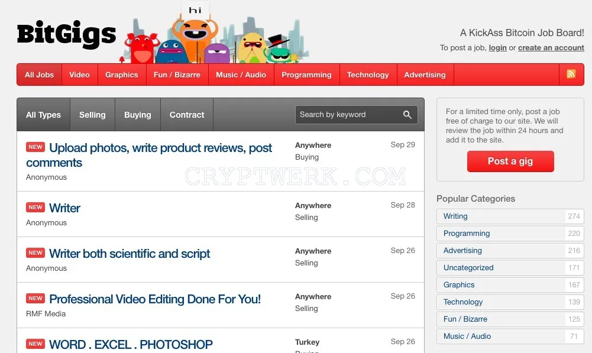Screen dimensions: 592x353
Task: Open Programming in Popular Categories
Action: (x=510, y=234)
